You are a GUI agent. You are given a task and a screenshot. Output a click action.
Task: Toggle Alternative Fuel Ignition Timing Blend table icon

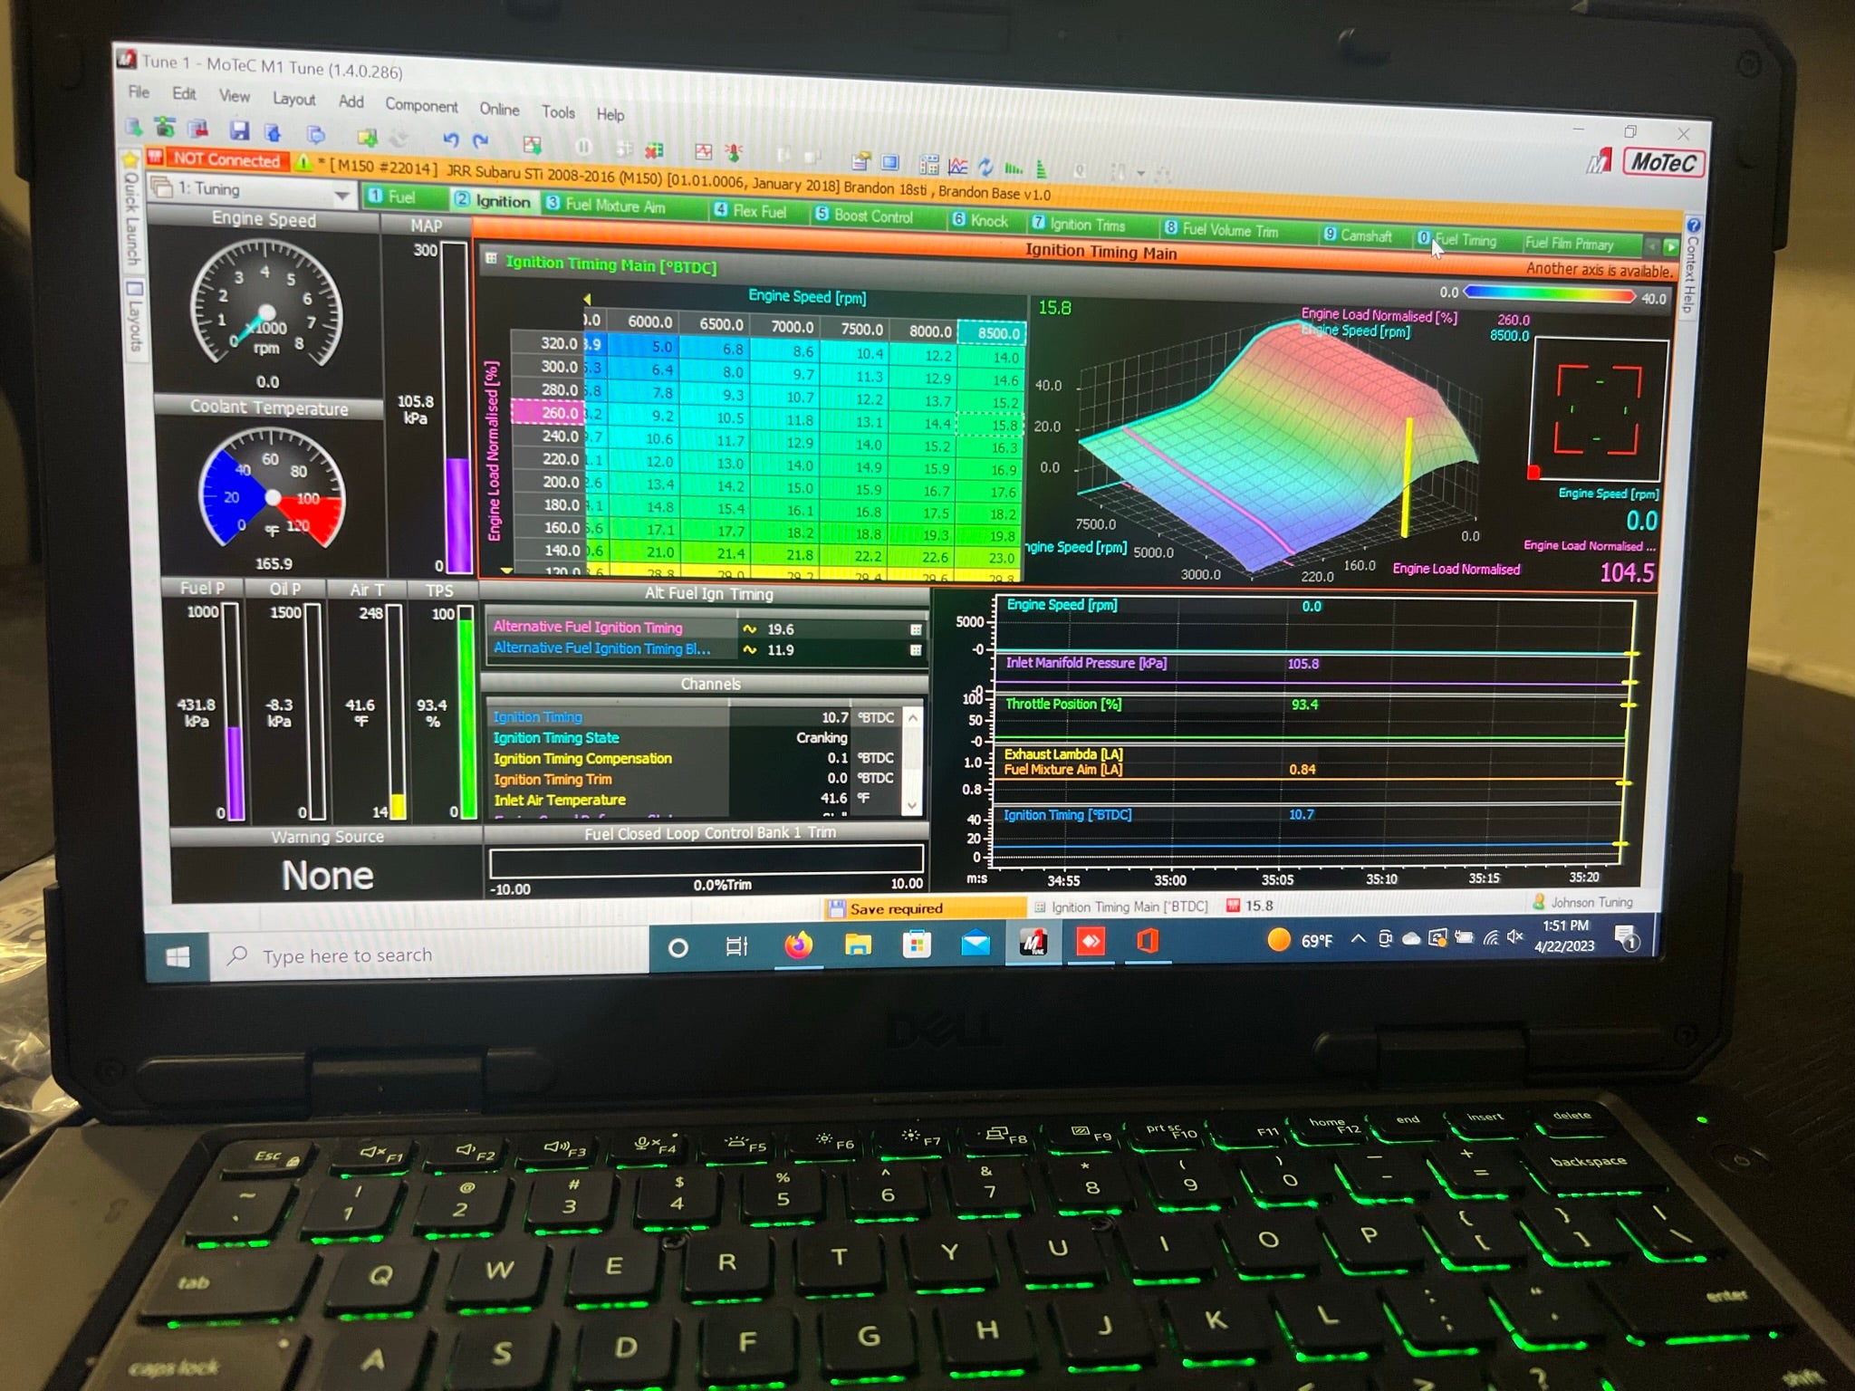[x=916, y=650]
